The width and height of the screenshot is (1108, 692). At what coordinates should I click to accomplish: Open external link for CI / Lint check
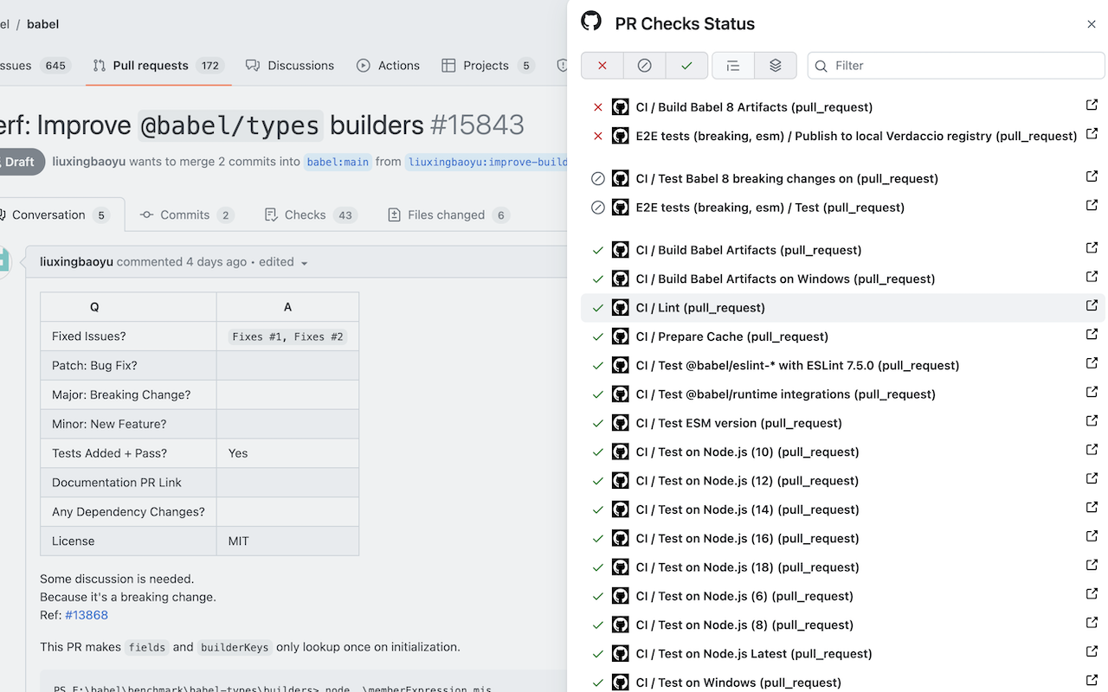(x=1092, y=306)
